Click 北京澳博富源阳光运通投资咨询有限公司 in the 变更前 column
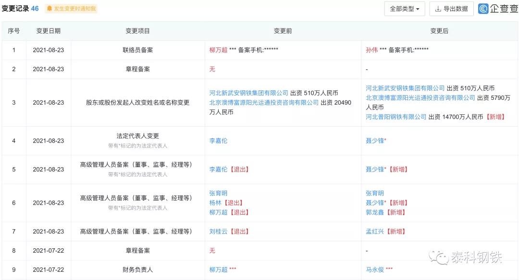Viewport: 519px width, 280px height. click(x=264, y=102)
